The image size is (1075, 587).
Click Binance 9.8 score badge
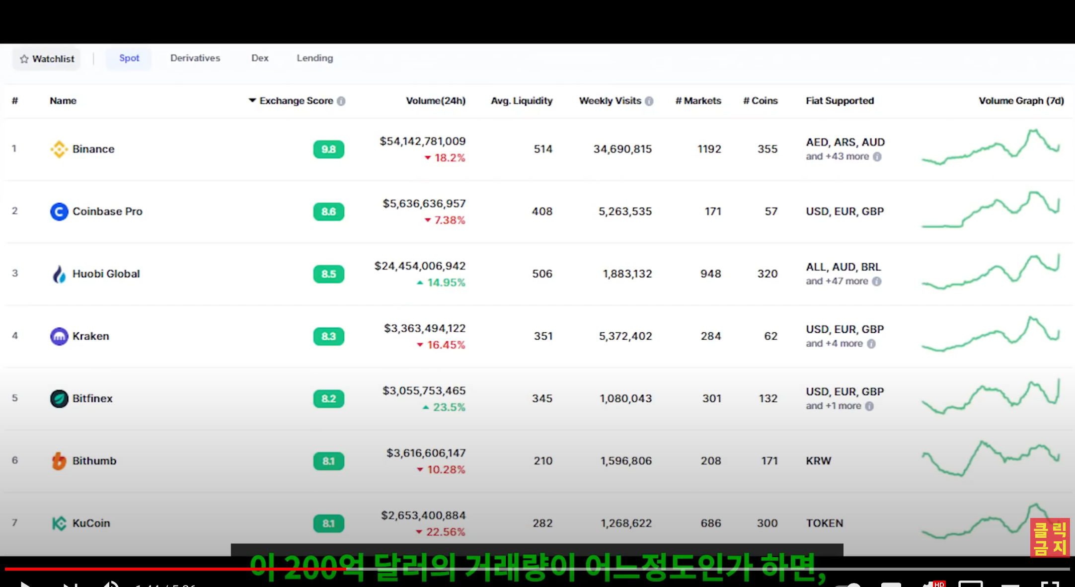(x=328, y=149)
